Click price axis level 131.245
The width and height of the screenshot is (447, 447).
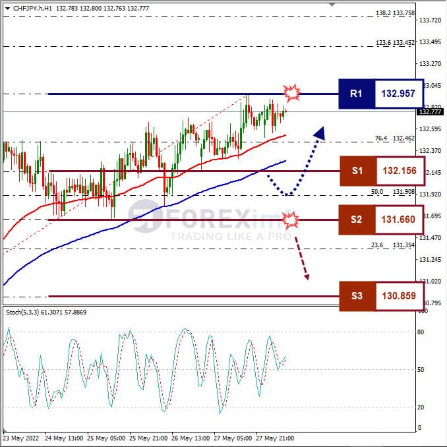[430, 259]
